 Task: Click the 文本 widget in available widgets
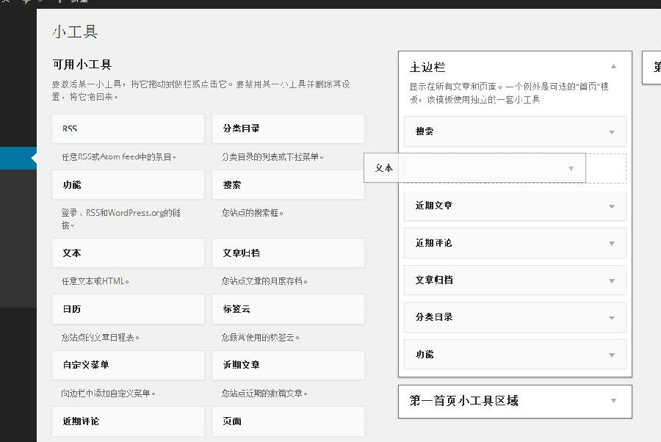coord(128,253)
